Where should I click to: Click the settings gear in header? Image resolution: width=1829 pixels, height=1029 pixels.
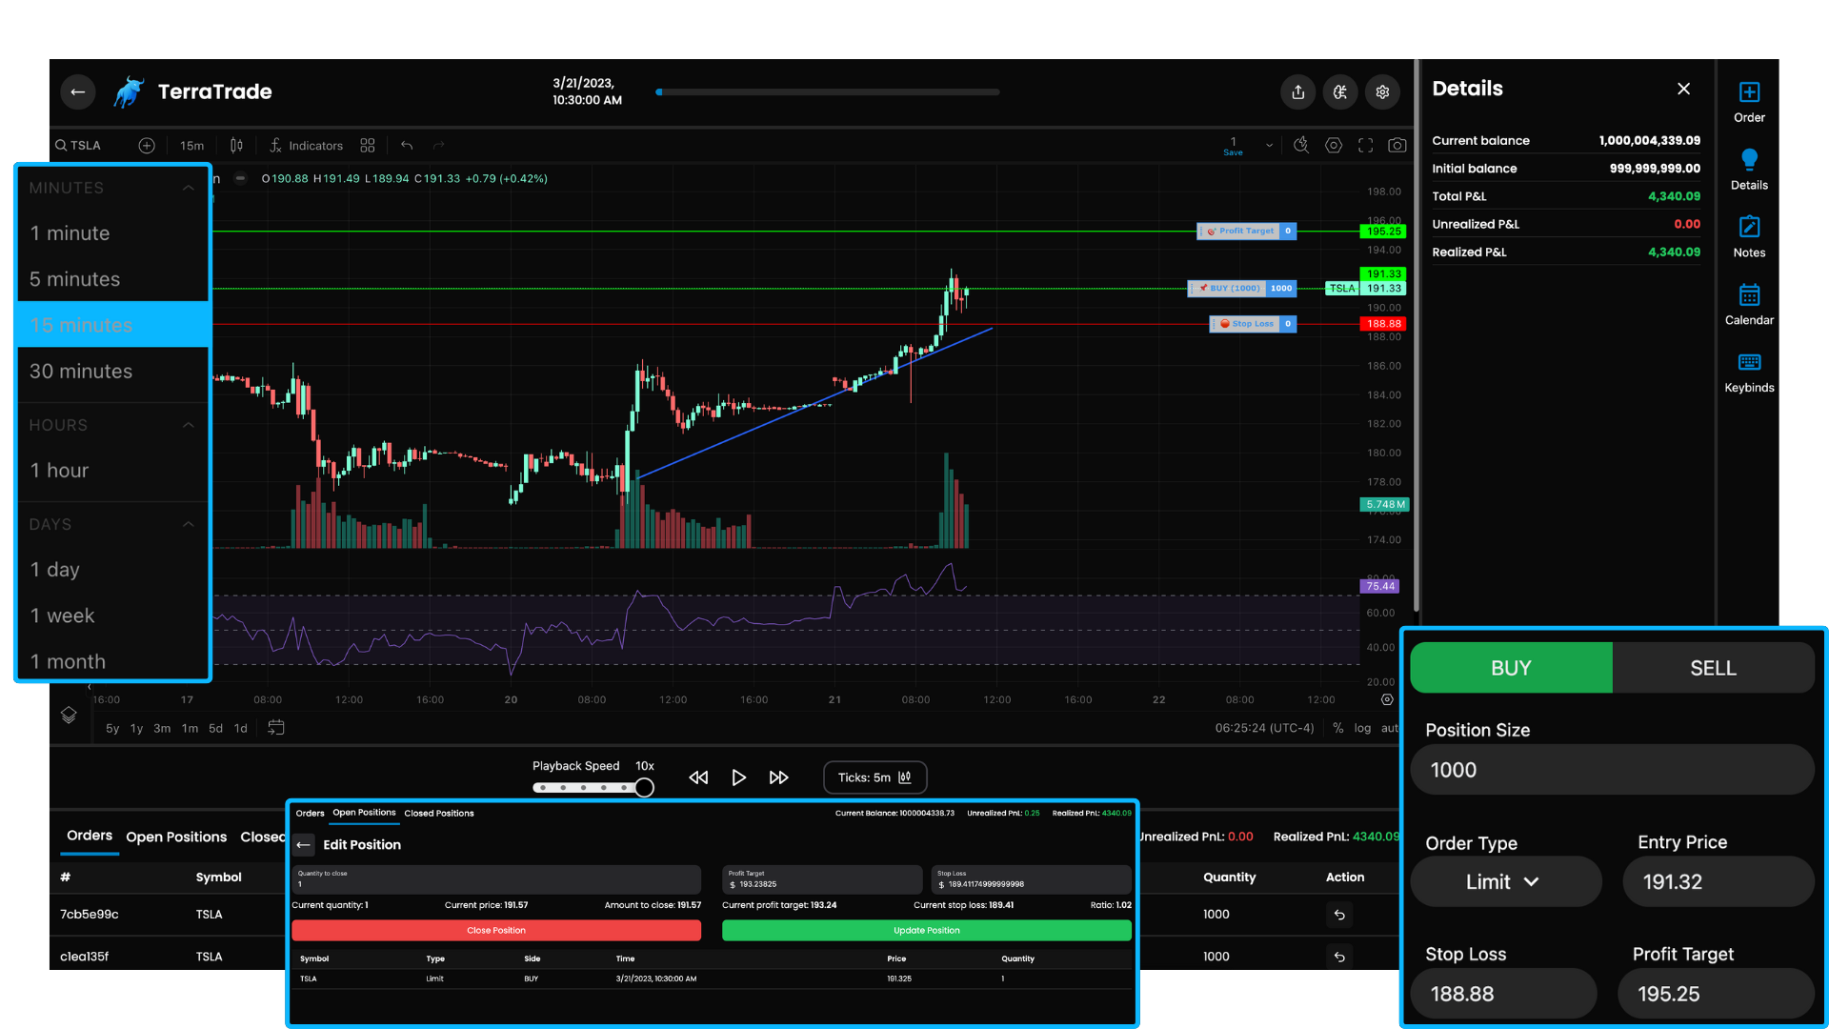point(1382,92)
